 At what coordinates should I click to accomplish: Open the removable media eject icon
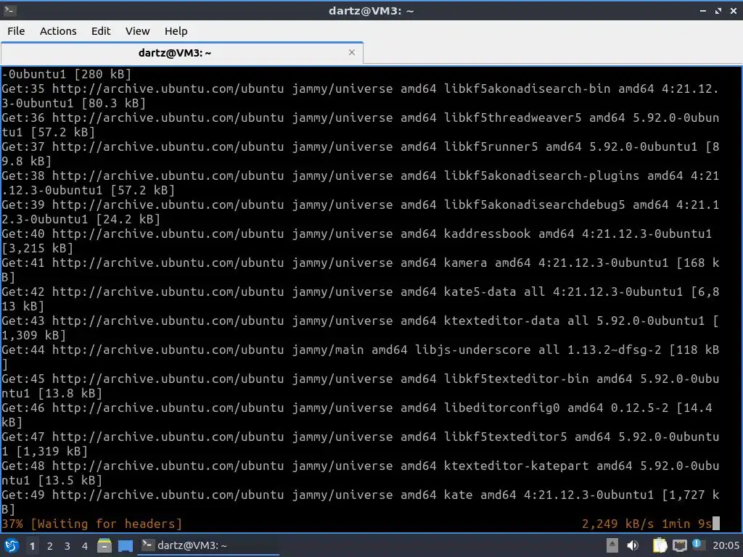click(612, 545)
